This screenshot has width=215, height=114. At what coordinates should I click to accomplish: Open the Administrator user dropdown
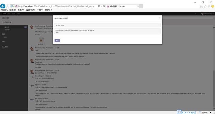pyautogui.click(x=208, y=14)
